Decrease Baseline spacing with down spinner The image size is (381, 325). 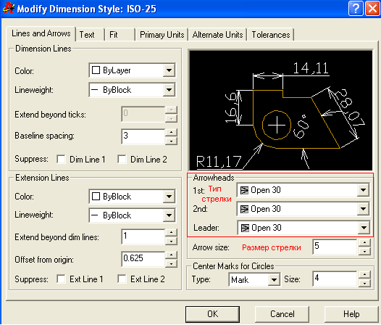click(171, 141)
